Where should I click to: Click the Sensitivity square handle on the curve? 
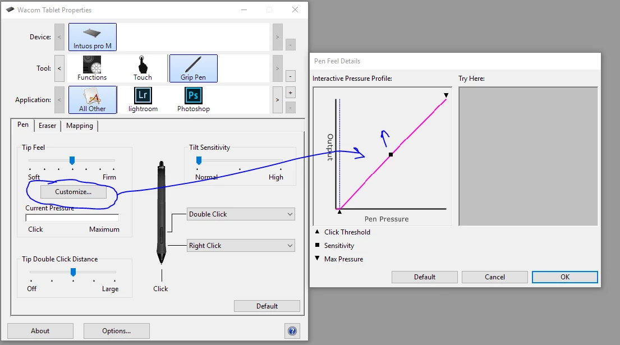[x=391, y=154]
